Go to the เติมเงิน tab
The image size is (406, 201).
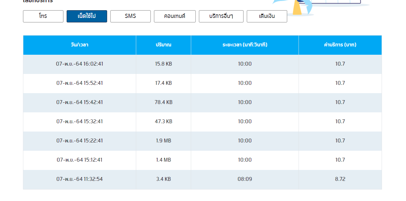[267, 16]
